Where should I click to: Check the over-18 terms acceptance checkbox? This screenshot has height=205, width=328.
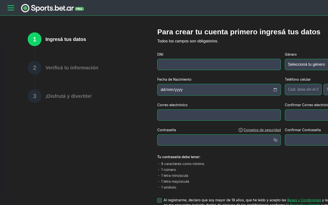[160, 201]
